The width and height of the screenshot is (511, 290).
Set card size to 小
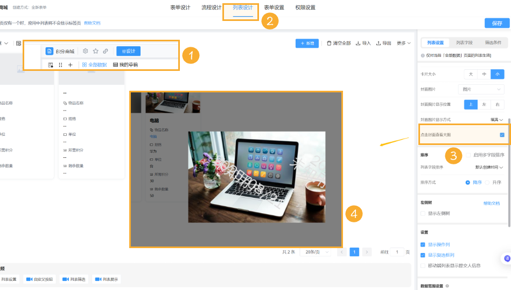tap(498, 74)
